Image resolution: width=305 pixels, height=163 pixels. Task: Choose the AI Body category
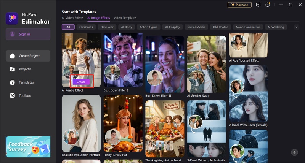(x=127, y=27)
